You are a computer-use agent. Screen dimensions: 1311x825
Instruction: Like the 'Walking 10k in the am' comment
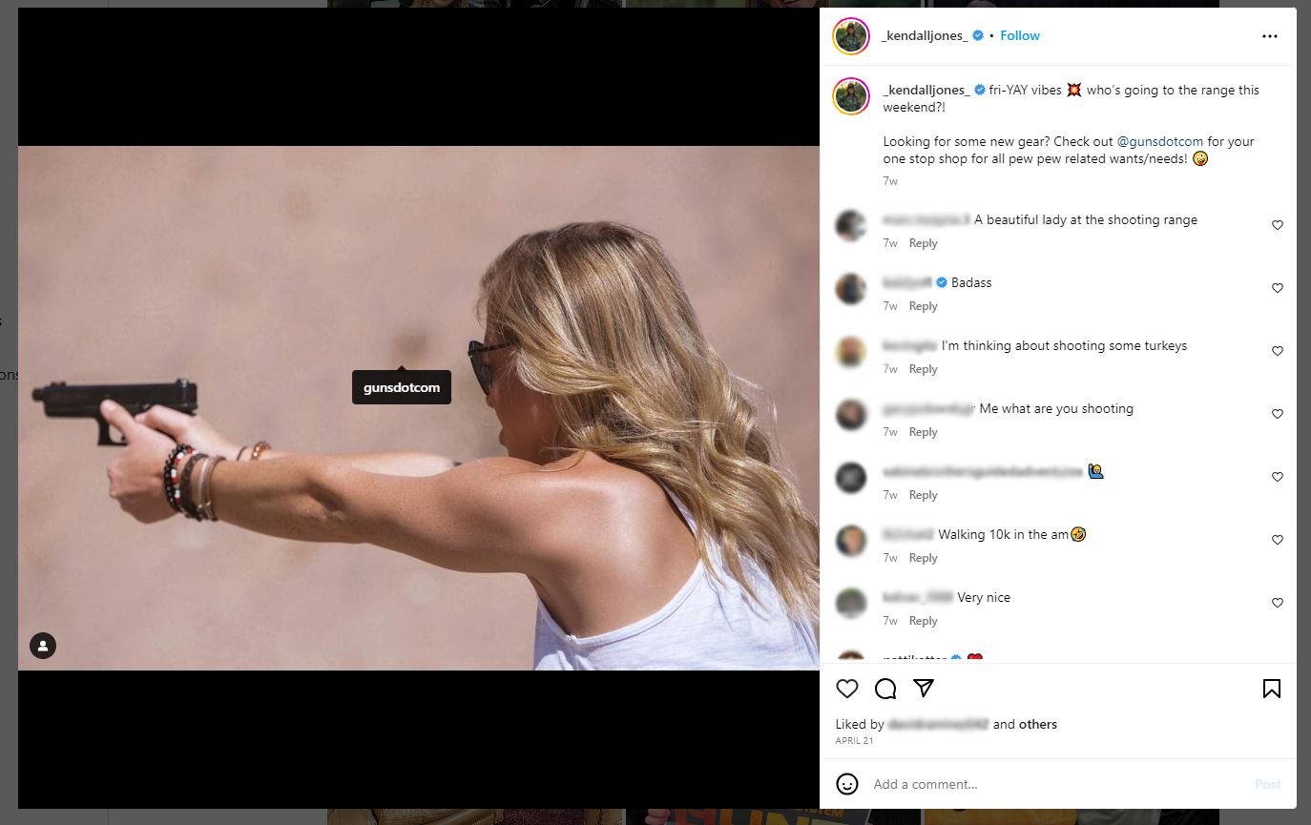tap(1277, 540)
